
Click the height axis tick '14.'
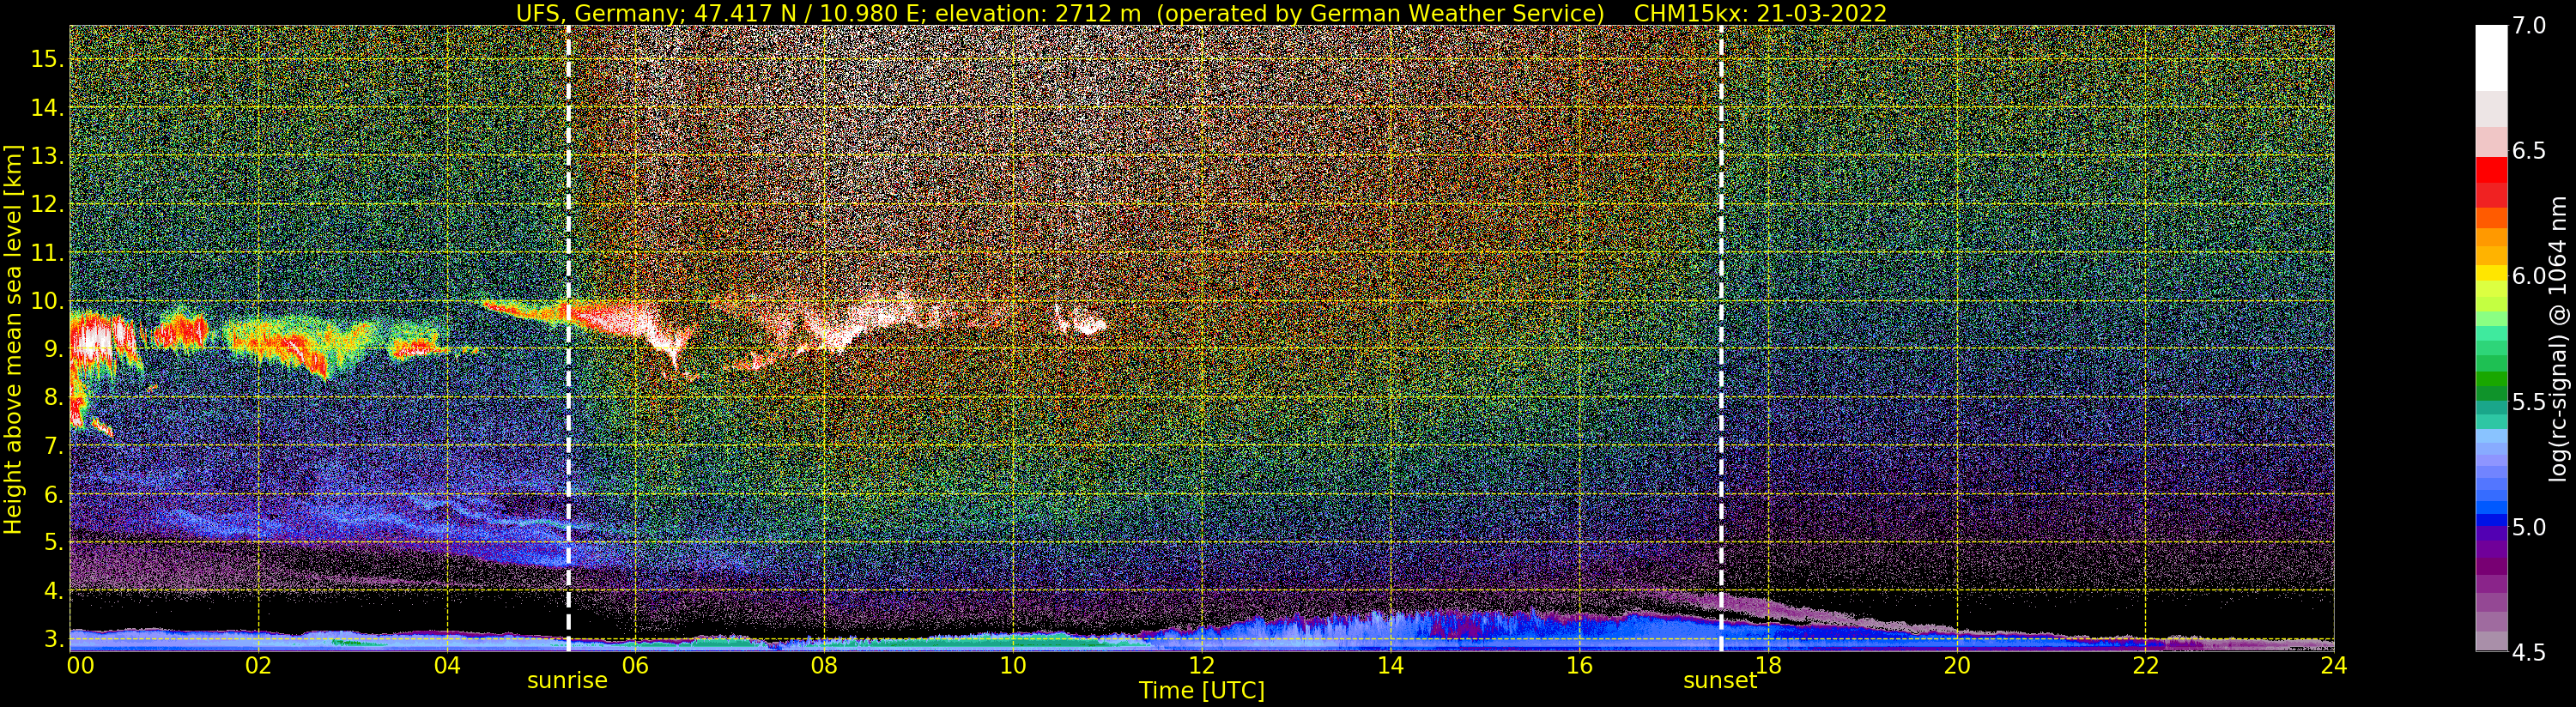pos(47,107)
